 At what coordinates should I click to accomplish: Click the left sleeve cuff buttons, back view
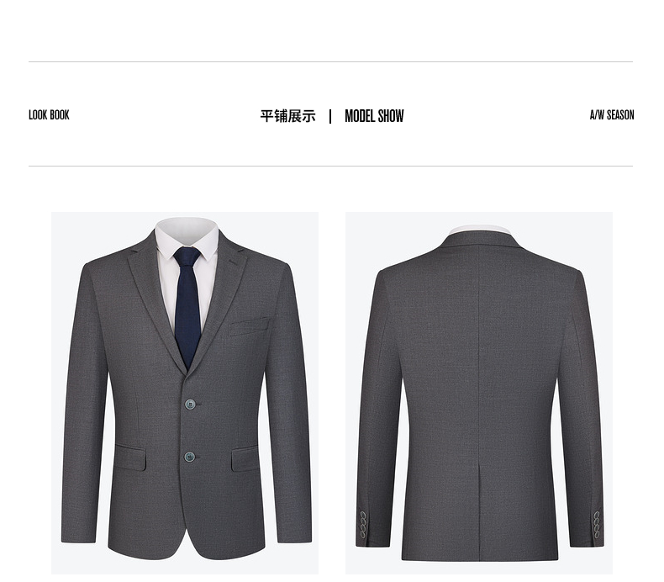pos(363,525)
